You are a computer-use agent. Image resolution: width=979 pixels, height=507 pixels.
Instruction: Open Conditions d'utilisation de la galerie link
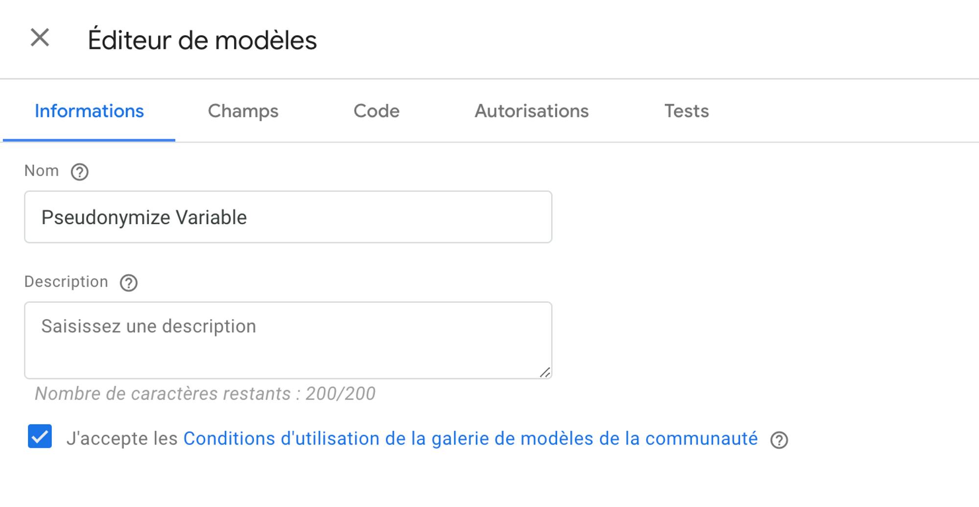click(x=470, y=438)
